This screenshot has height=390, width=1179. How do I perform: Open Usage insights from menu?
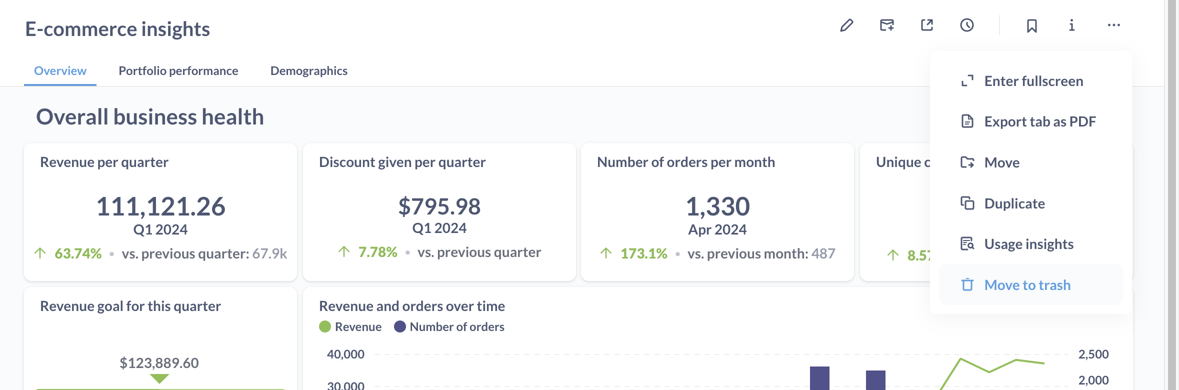[x=1028, y=244]
